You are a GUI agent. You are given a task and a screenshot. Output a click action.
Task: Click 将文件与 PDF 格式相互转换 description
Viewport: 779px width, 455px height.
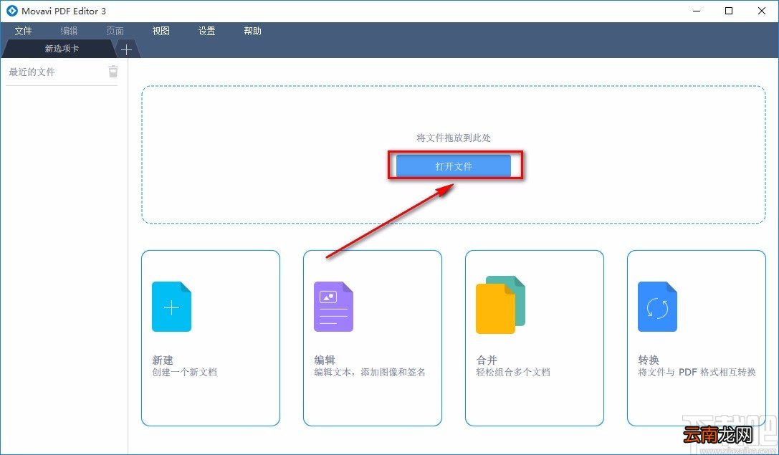(697, 372)
